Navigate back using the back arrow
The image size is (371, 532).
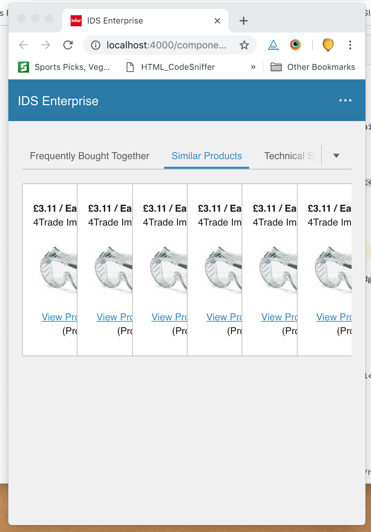coord(23,45)
